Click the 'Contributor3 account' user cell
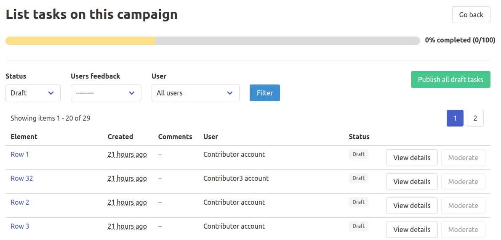This screenshot has height=240, width=501. pyautogui.click(x=236, y=178)
